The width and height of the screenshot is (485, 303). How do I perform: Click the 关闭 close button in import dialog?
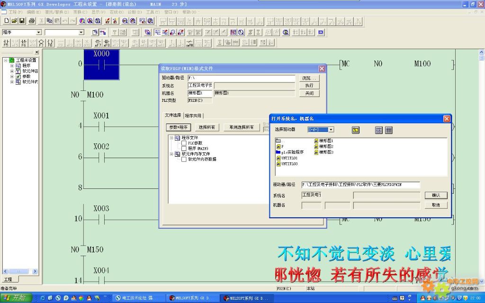[x=309, y=93]
